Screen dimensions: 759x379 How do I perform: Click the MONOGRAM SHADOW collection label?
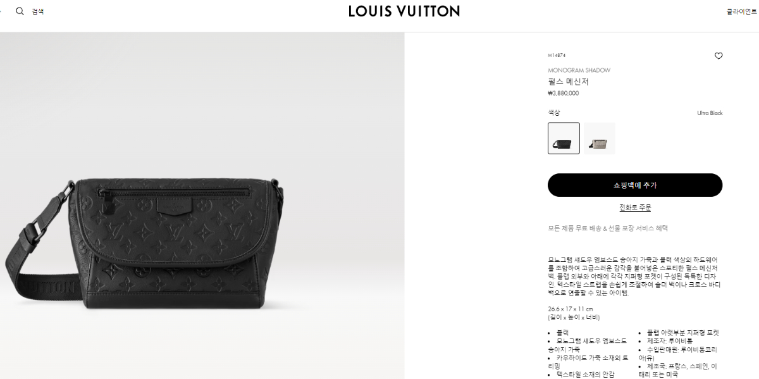coord(579,70)
